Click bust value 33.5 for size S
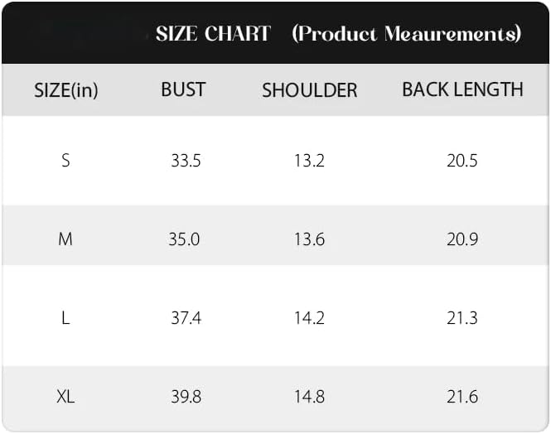The image size is (551, 434). click(186, 161)
